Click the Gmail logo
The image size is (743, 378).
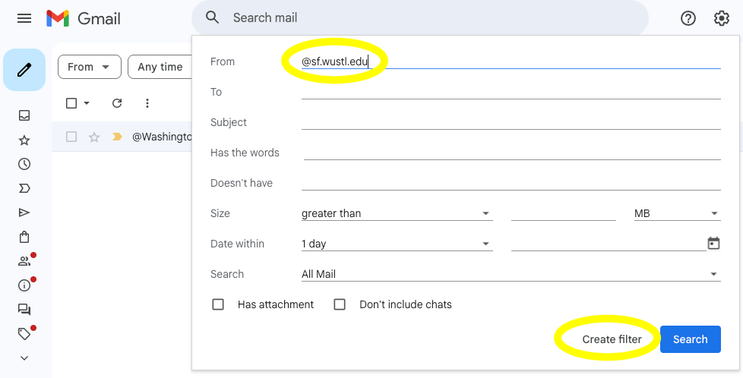click(x=84, y=18)
